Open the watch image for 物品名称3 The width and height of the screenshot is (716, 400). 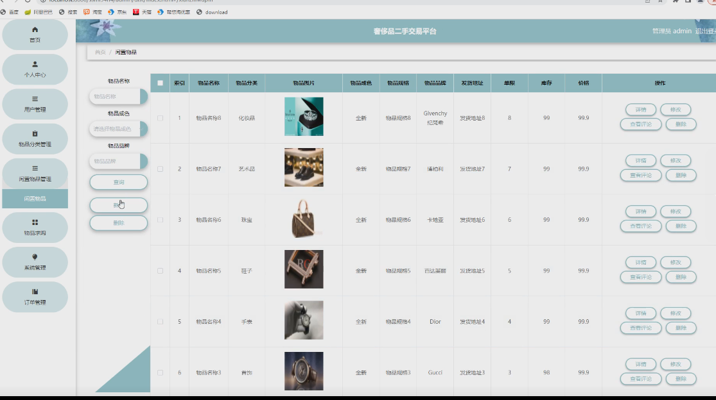(304, 371)
